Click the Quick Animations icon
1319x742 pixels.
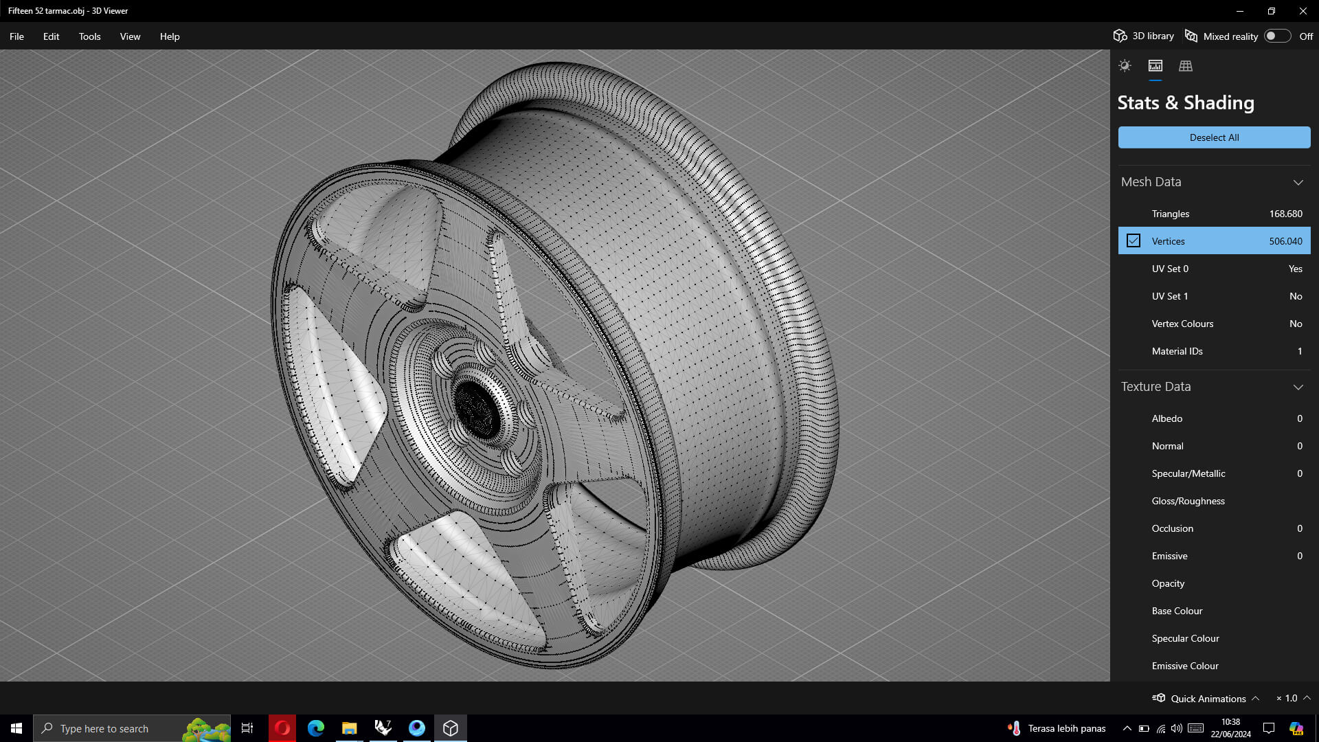(x=1159, y=698)
